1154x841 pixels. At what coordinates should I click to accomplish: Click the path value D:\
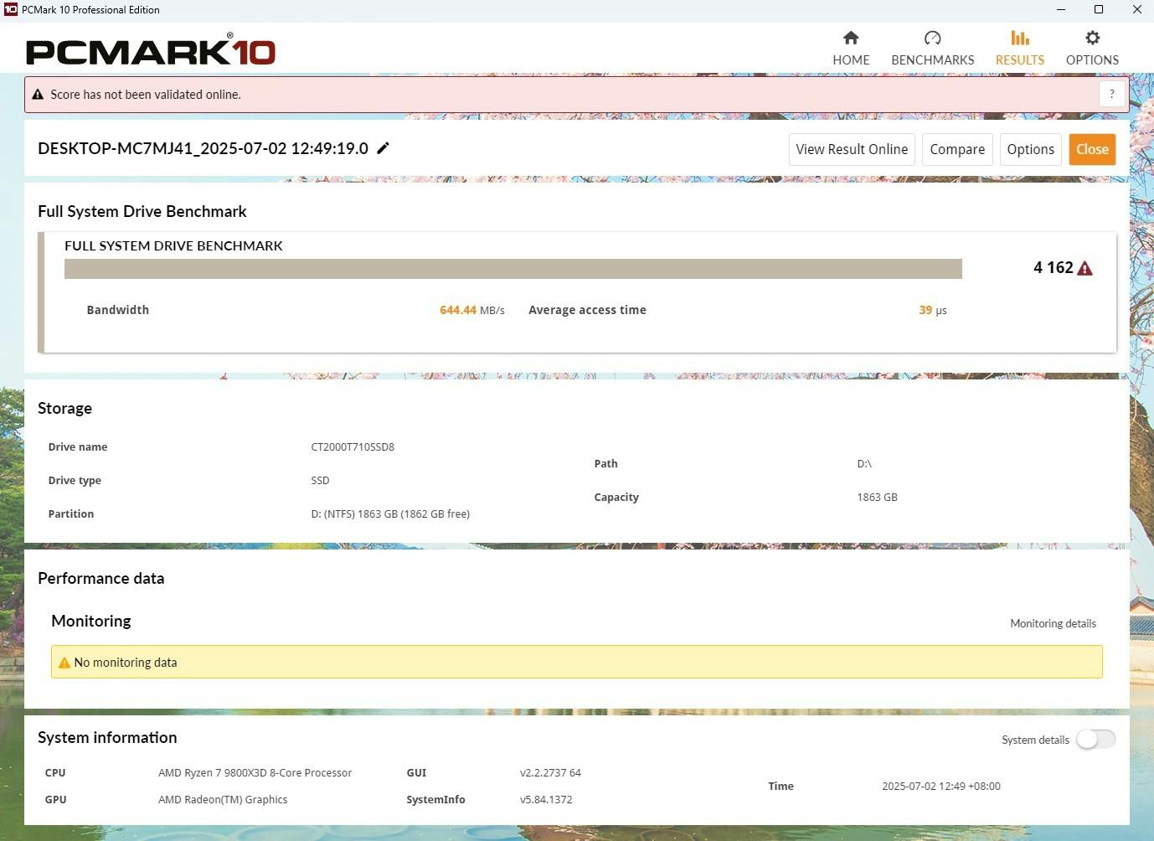pos(864,464)
